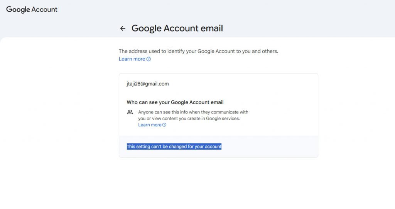Click the "Google Account email" page title

(177, 28)
